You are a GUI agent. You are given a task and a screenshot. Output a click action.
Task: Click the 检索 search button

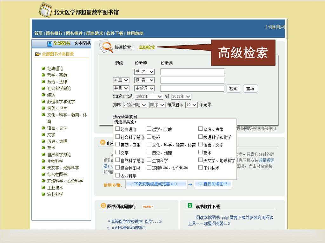tap(233, 89)
